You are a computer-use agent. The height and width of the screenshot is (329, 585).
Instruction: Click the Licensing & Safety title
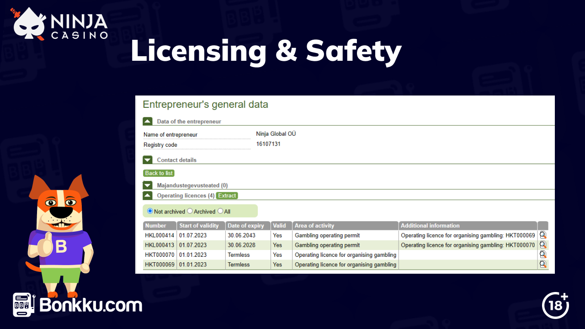click(x=266, y=51)
